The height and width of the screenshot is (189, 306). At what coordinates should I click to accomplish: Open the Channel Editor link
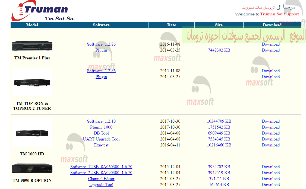101,179
